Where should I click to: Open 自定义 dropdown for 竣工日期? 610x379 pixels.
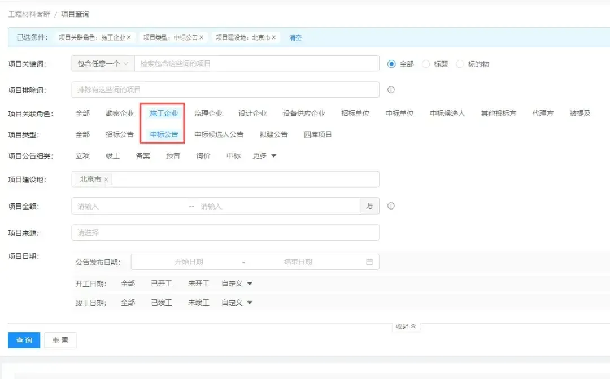point(237,302)
